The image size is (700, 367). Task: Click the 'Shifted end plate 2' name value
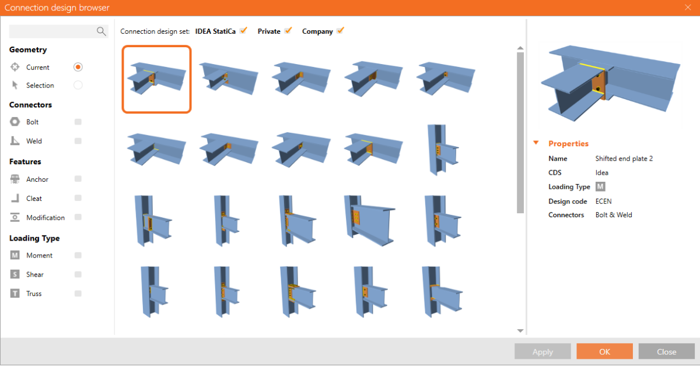click(x=624, y=158)
